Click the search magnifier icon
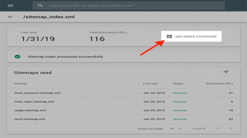The height and width of the screenshot is (138, 247). 40,6
